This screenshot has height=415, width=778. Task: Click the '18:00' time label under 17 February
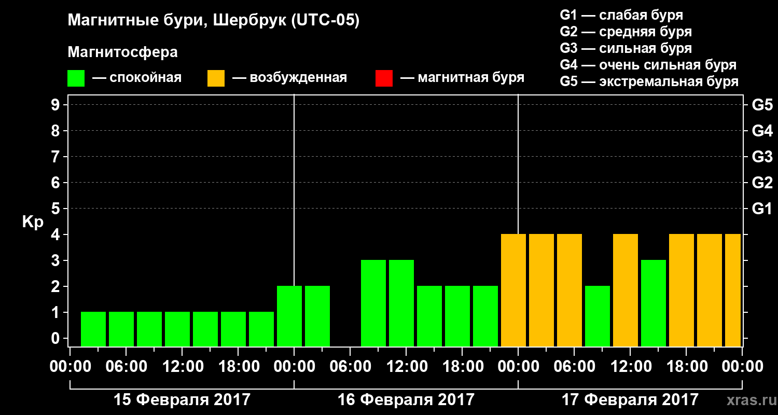click(x=686, y=366)
